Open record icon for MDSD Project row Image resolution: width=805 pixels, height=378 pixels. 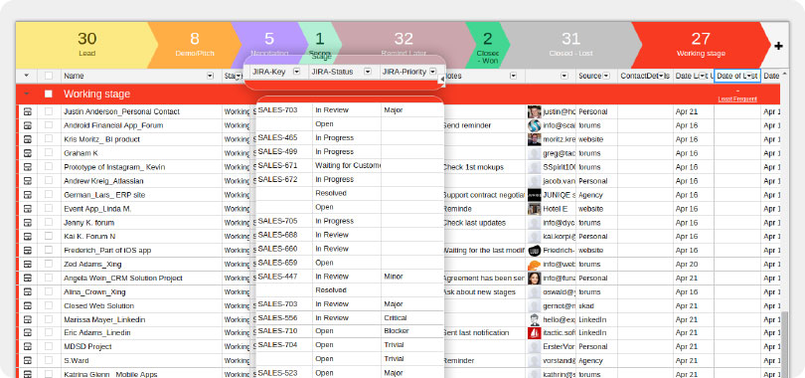28,347
